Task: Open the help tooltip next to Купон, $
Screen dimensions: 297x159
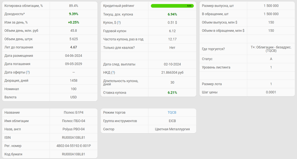Action: tap(119, 23)
